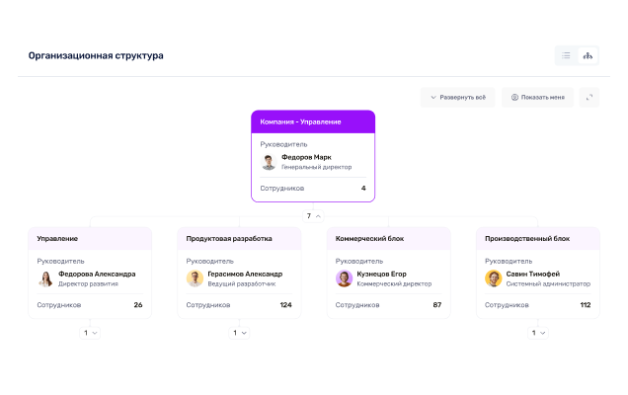Click Савин Тимофей's avatar
Viewport: 628px width, 395px height.
pos(493,278)
